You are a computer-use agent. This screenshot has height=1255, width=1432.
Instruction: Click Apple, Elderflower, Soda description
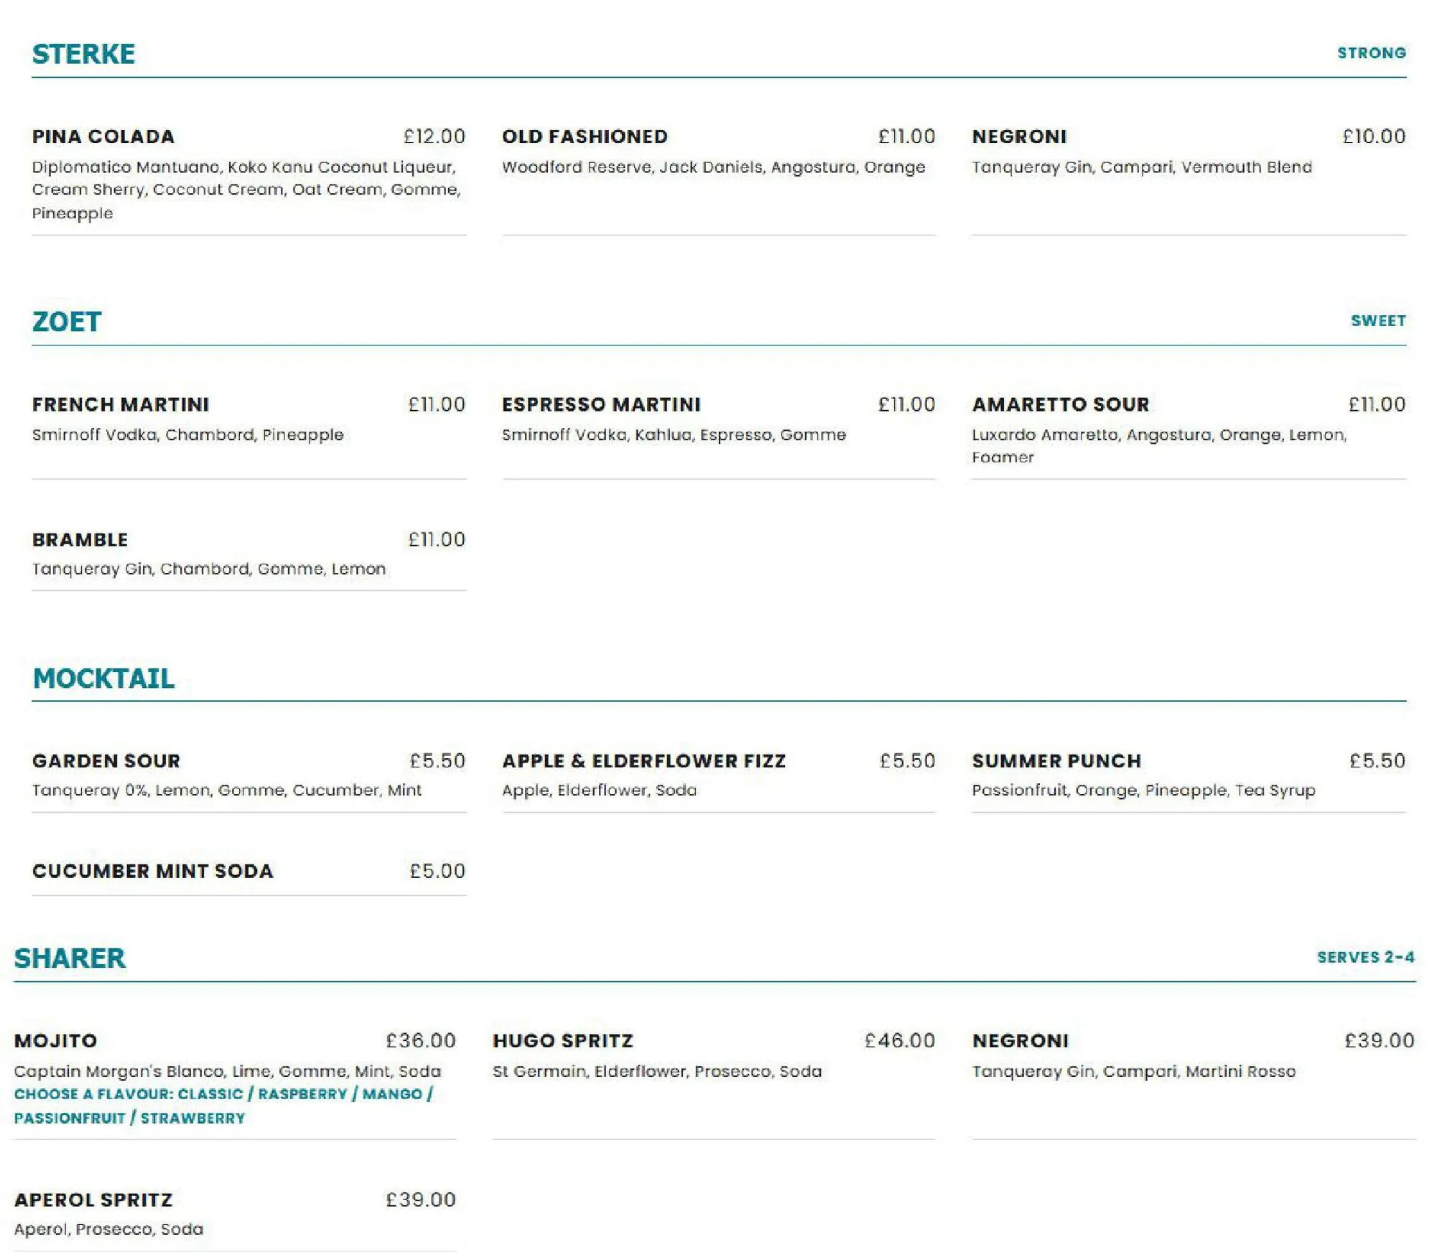pos(599,790)
